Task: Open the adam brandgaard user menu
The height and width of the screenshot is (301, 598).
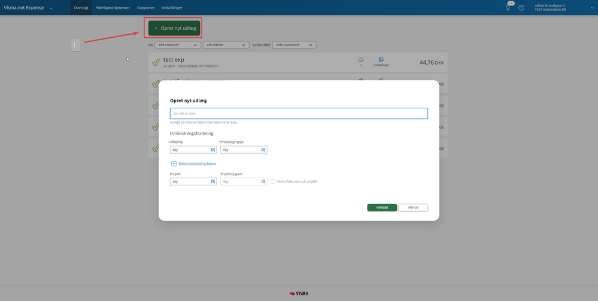Action: click(x=564, y=8)
